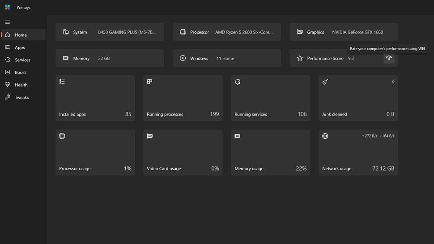Click the Wintoys app logo icon

coord(8,7)
